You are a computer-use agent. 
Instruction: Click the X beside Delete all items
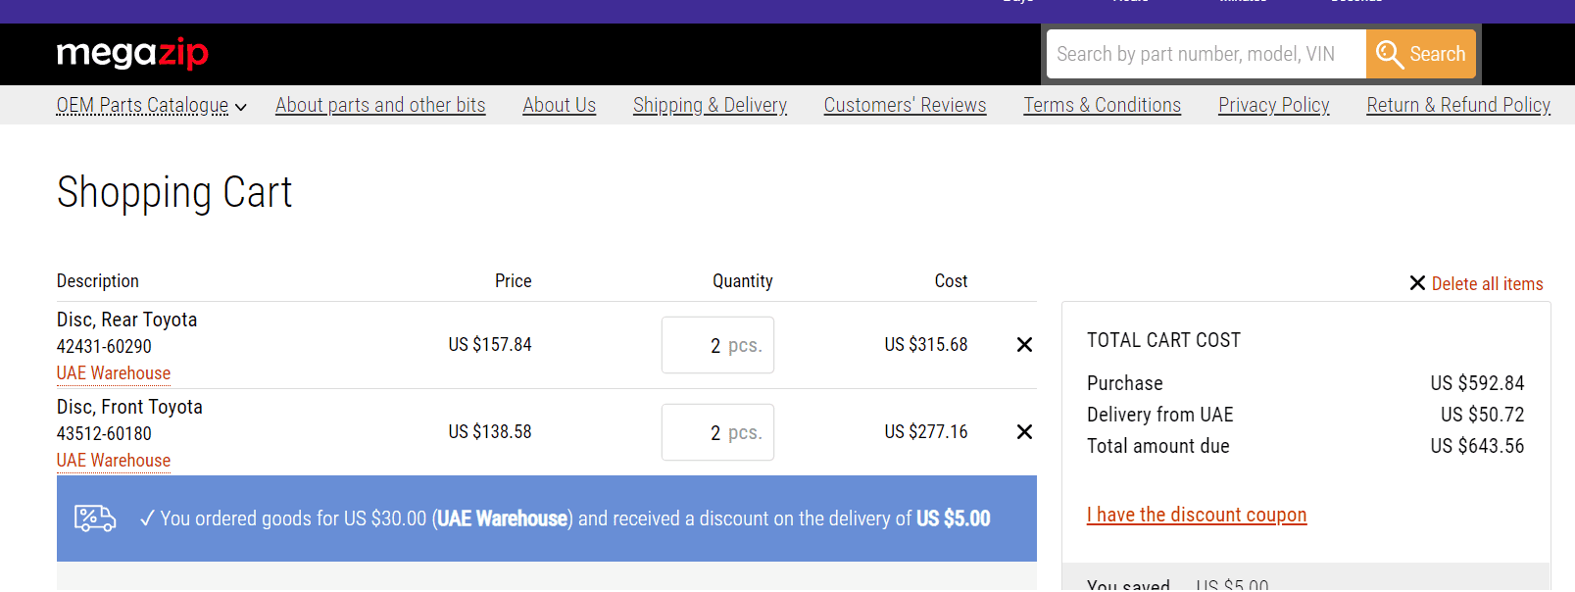pyautogui.click(x=1417, y=283)
